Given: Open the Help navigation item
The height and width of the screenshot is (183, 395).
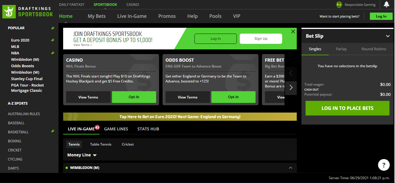Looking at the screenshot, I should pos(192,16).
